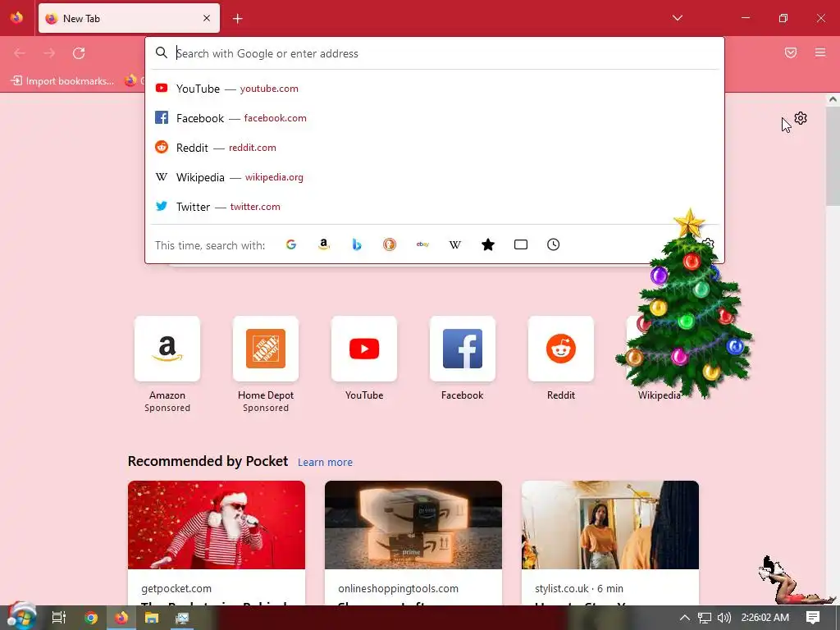Screen dimensions: 840x630
Task: Choose the YouTube suggestion youtube.com
Action: (435, 89)
